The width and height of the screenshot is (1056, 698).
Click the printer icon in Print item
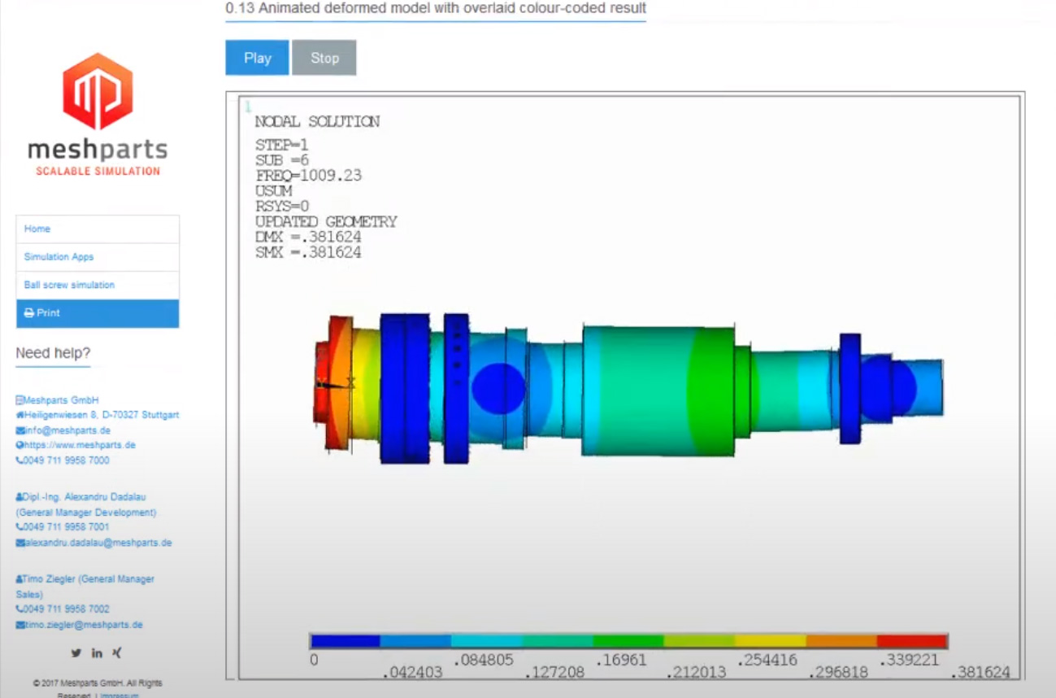tap(29, 313)
